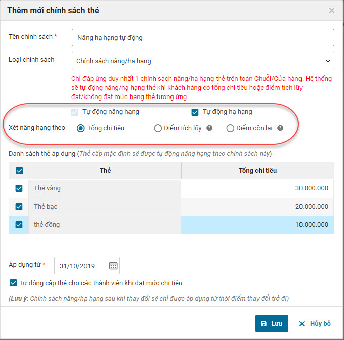Open the calendar date picker icon
The height and width of the screenshot is (340, 344).
click(113, 266)
